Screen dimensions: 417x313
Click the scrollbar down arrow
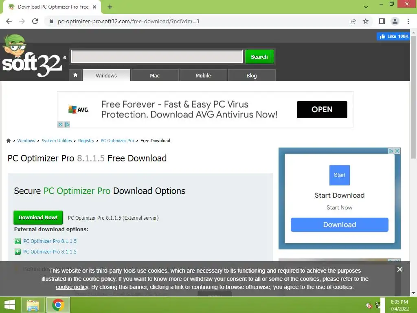(x=413, y=293)
